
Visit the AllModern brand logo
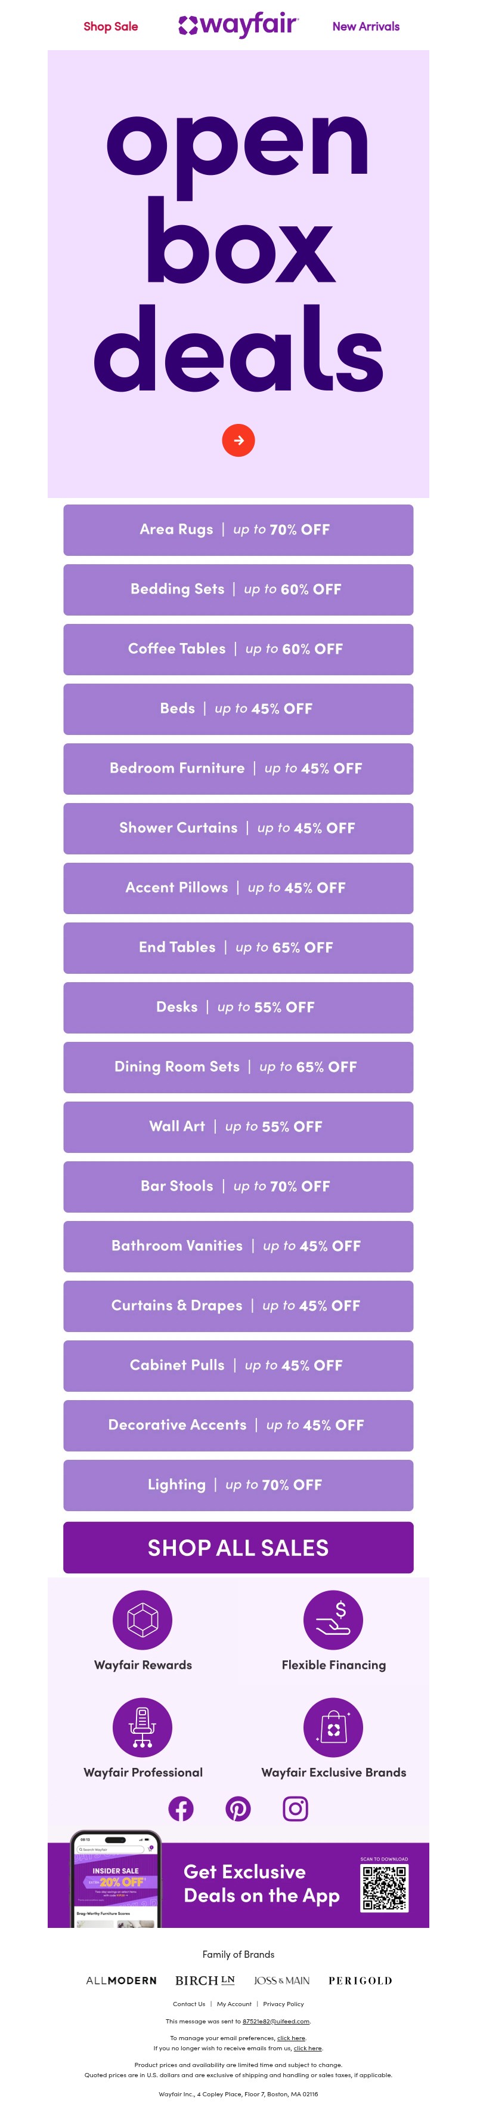121,1980
